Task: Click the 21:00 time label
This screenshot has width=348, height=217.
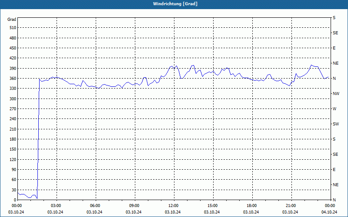Action: (291, 206)
